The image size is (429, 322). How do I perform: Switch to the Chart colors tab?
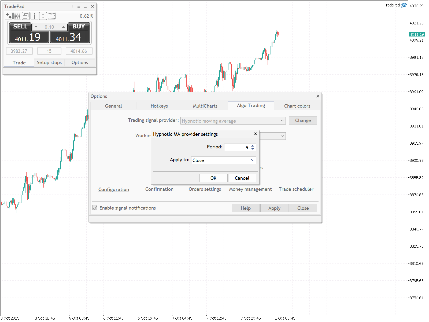click(x=297, y=106)
